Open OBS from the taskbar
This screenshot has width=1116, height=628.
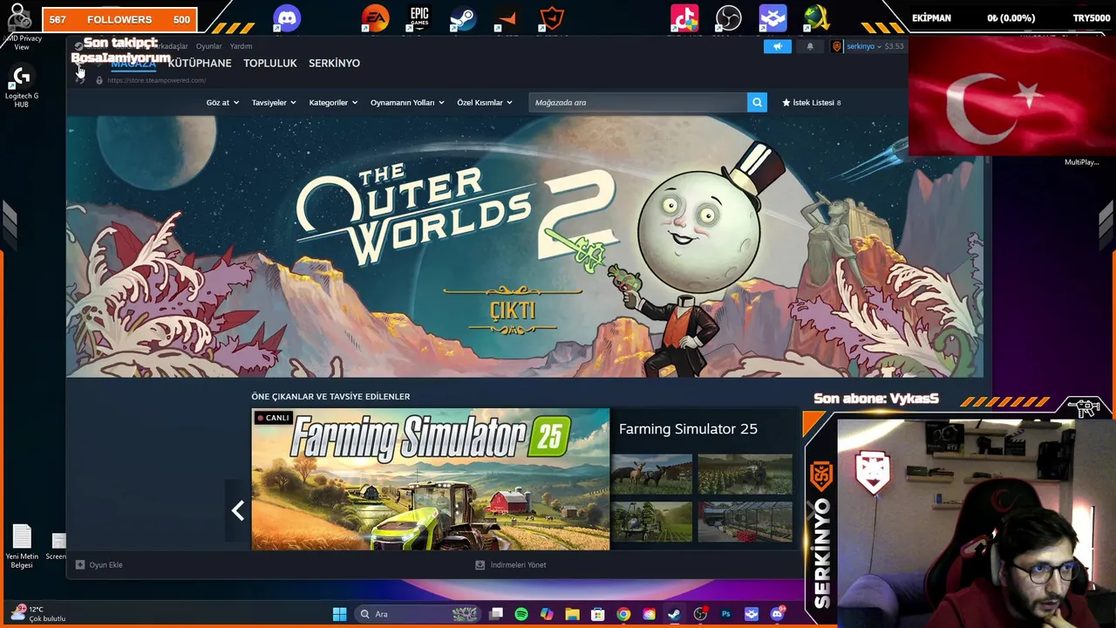tap(700, 614)
